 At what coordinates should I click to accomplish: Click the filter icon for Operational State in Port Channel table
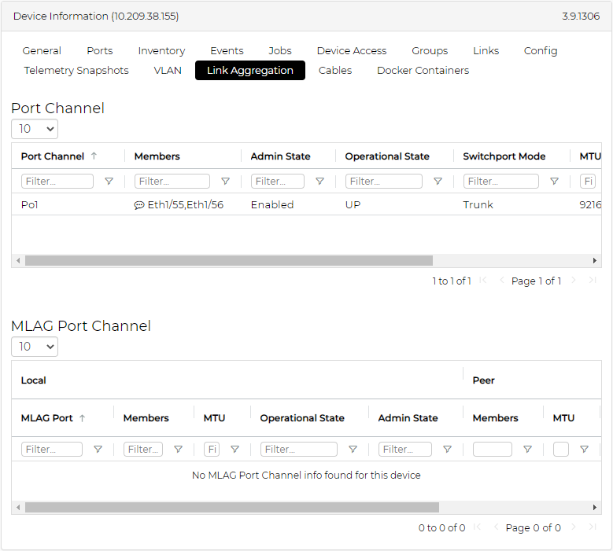438,182
